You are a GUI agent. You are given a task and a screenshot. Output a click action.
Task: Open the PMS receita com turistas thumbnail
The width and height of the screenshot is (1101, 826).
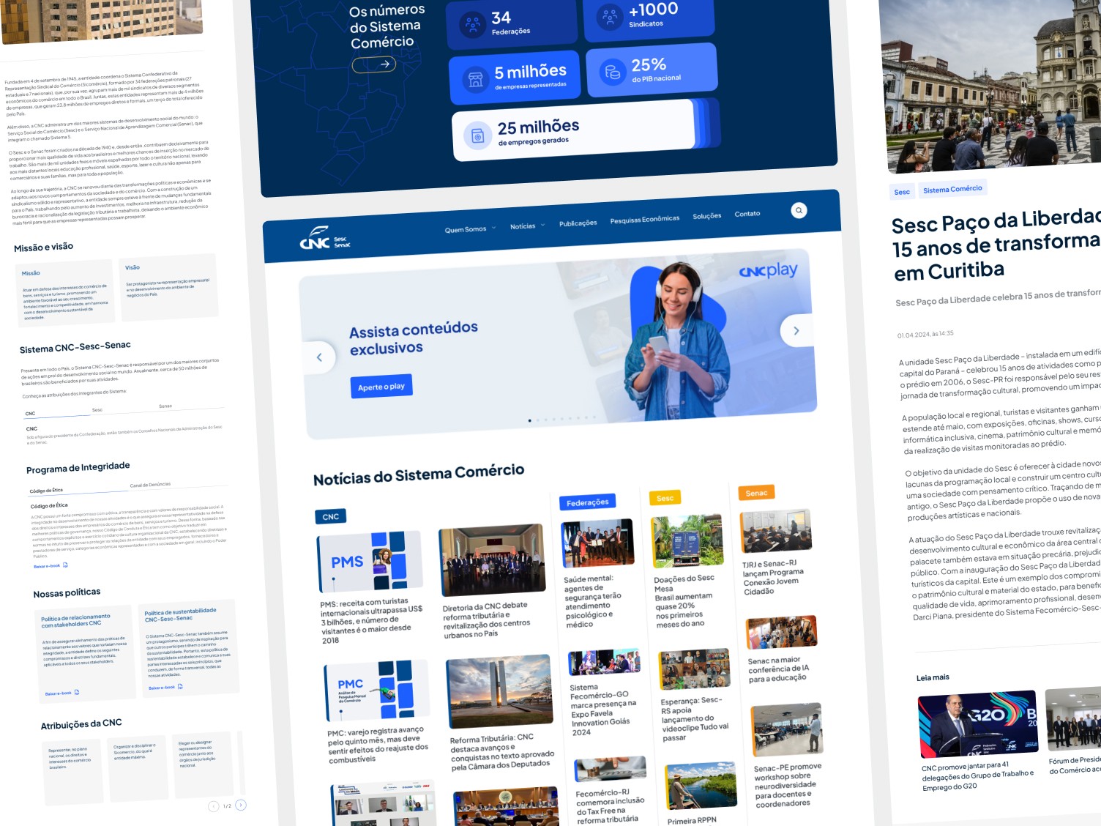coord(370,561)
